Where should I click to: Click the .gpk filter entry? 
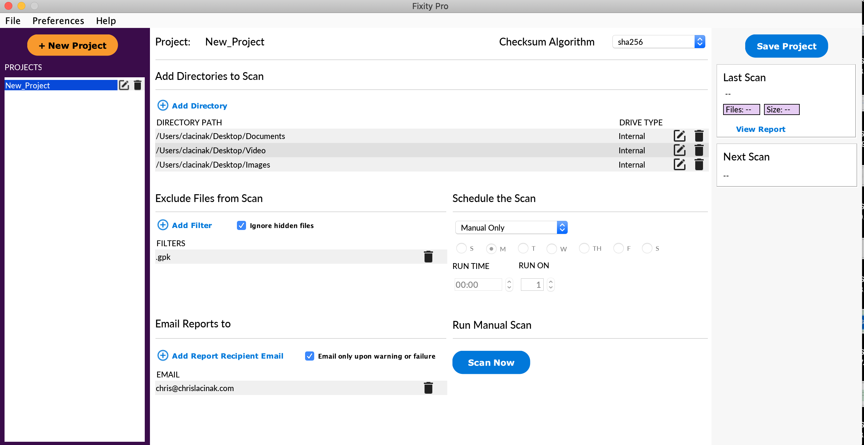(x=163, y=257)
